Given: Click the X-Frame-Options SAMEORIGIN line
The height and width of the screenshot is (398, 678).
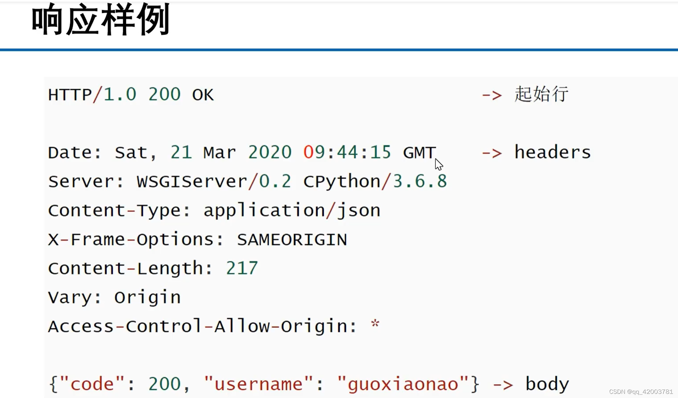Looking at the screenshot, I should pos(197,240).
